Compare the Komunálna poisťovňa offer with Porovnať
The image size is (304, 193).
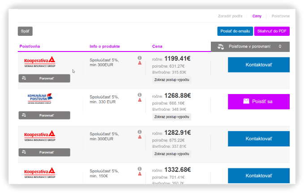point(44,115)
